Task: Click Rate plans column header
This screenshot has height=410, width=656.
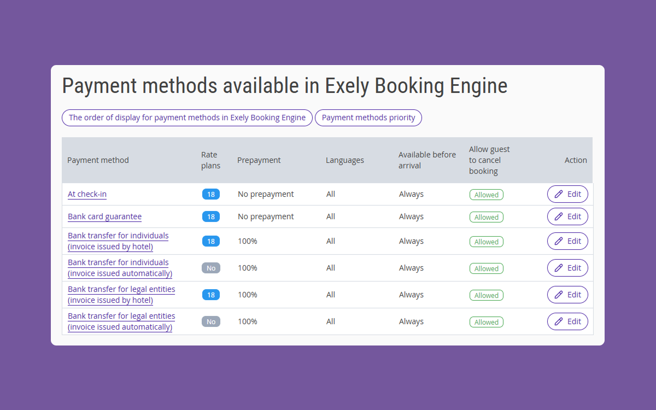Action: point(211,160)
